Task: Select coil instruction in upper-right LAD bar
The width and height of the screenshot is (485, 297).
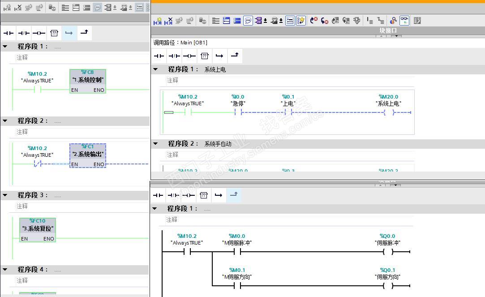Action: coord(189,56)
